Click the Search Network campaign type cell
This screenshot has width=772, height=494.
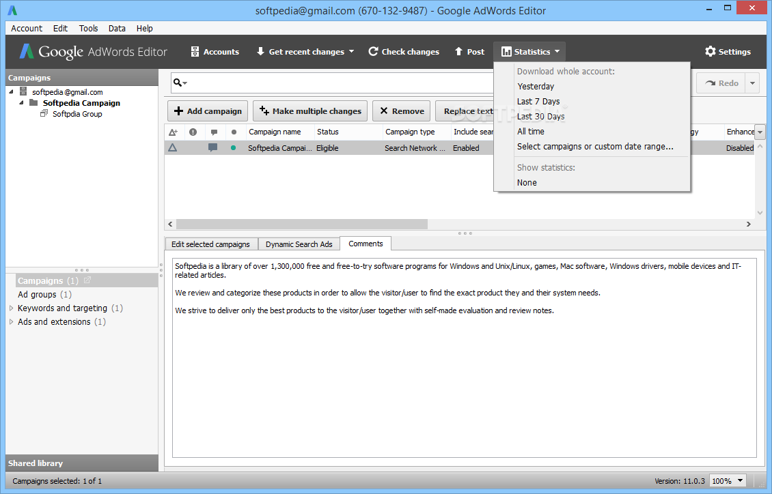tap(415, 148)
